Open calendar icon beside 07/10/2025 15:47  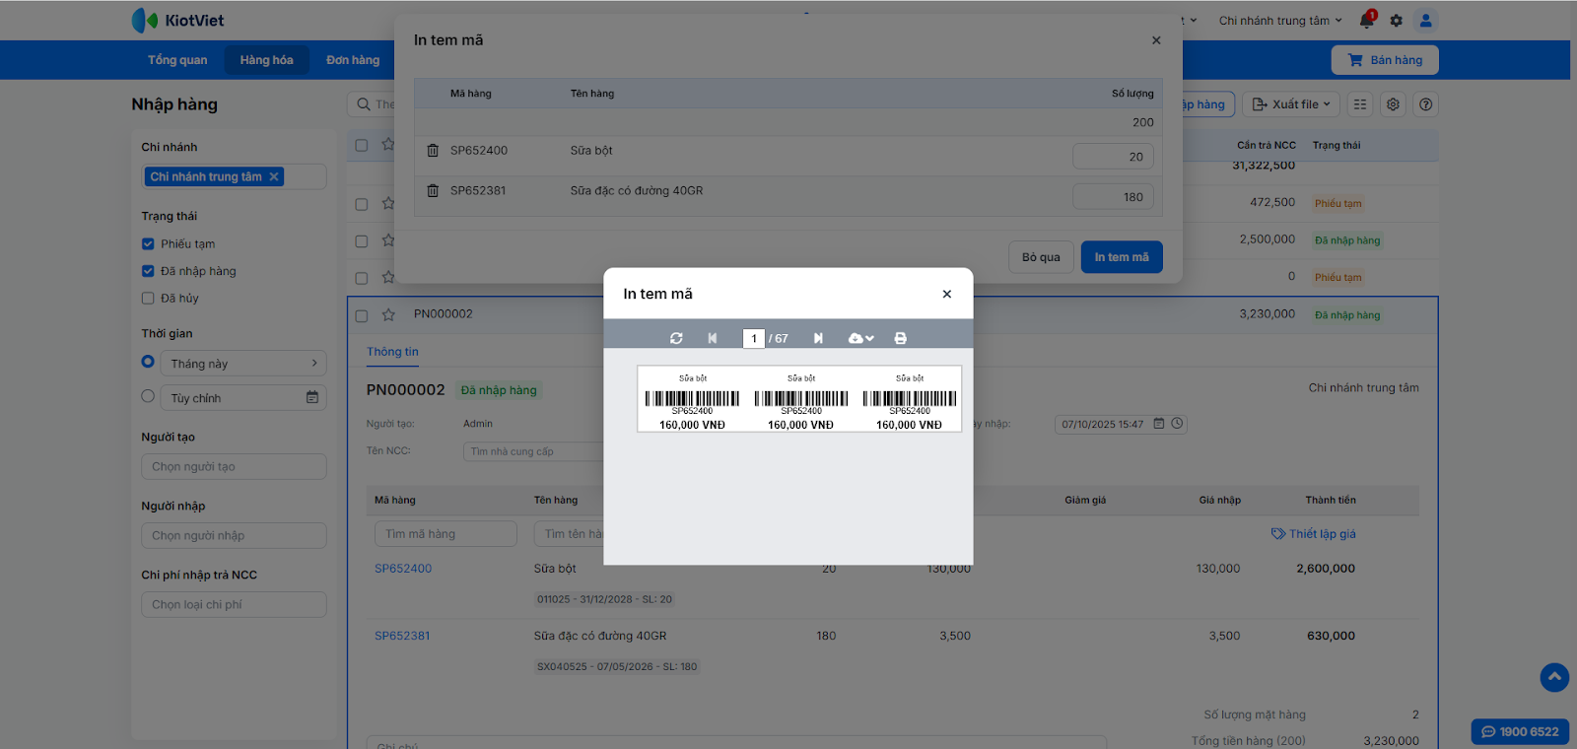coord(1159,424)
